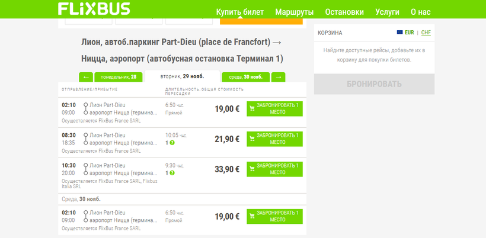Screen dimensions: 486x238
Task: Click the EUR flag icon in cart
Action: click(400, 33)
